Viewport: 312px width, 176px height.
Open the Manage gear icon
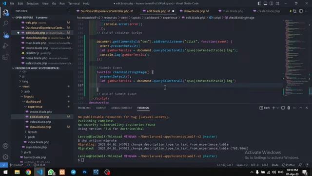pos(5,157)
